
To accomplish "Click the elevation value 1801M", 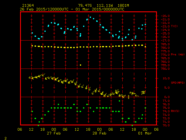I will click(123, 6).
